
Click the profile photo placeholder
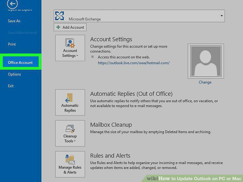[x=206, y=61]
